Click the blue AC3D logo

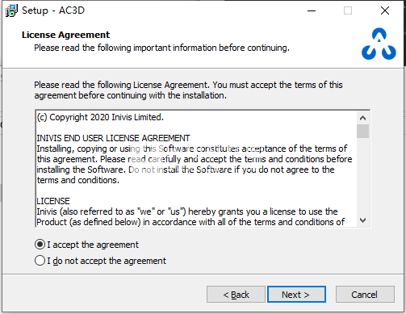click(379, 44)
